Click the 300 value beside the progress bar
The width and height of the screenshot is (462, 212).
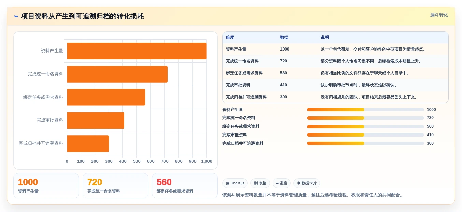tap(430, 143)
